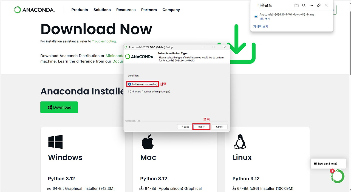Click 64-Bit (Apple silicon) Graphical installer link
Image resolution: width=351 pixels, height=192 pixels.
point(173,188)
